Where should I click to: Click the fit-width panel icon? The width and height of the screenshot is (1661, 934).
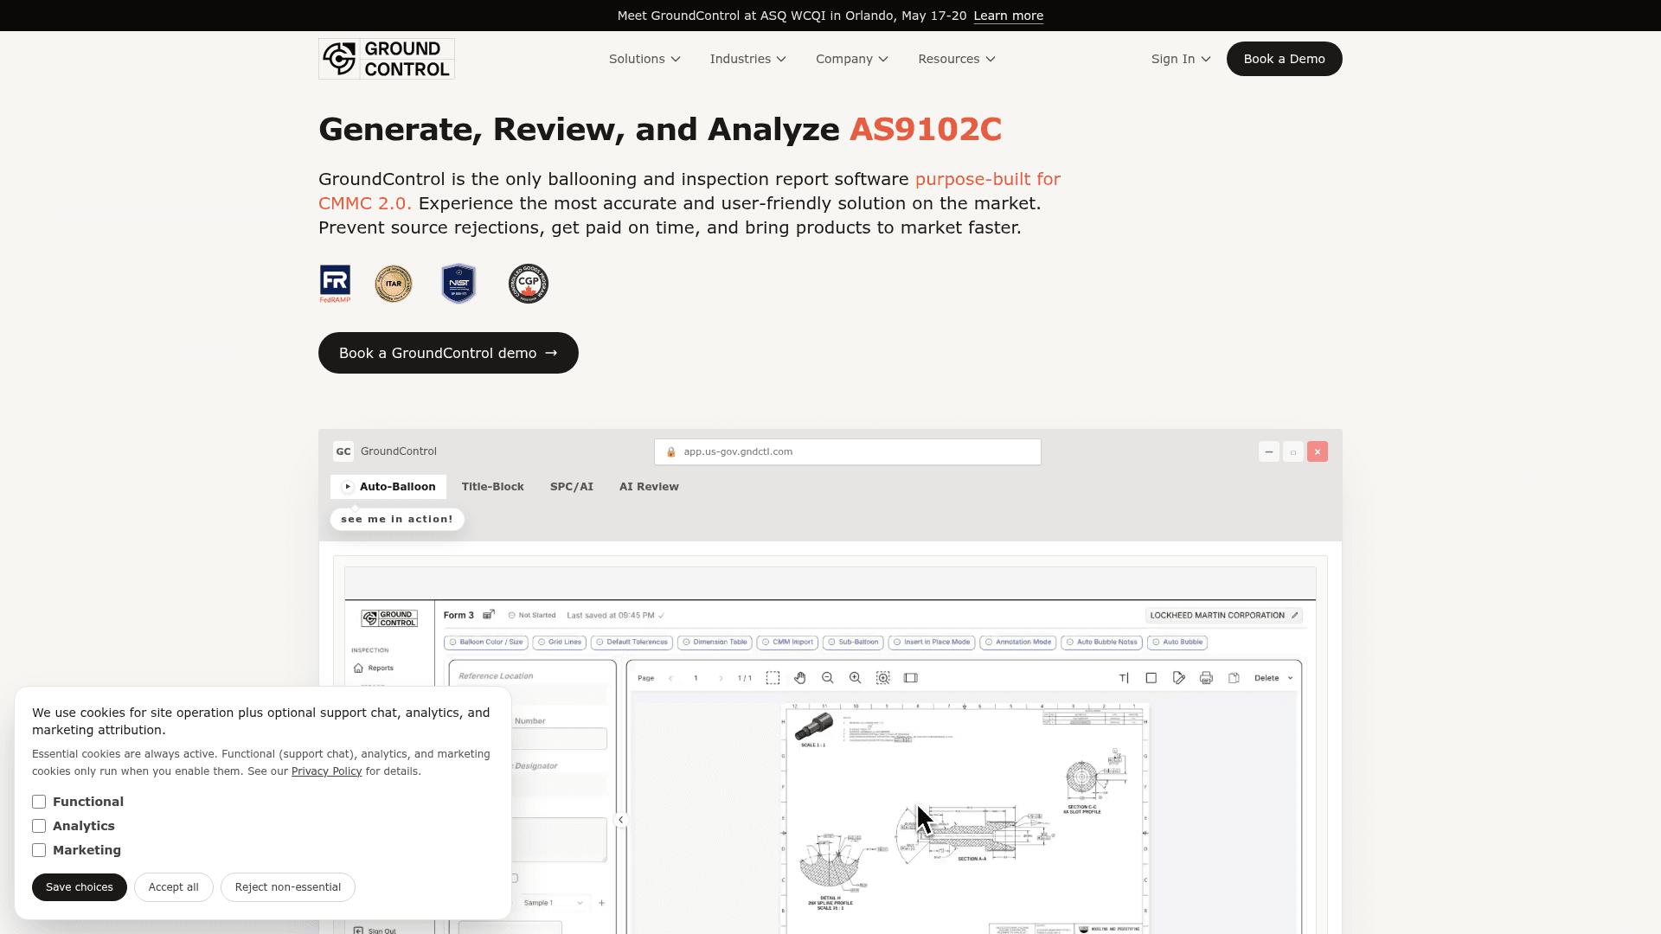[911, 678]
